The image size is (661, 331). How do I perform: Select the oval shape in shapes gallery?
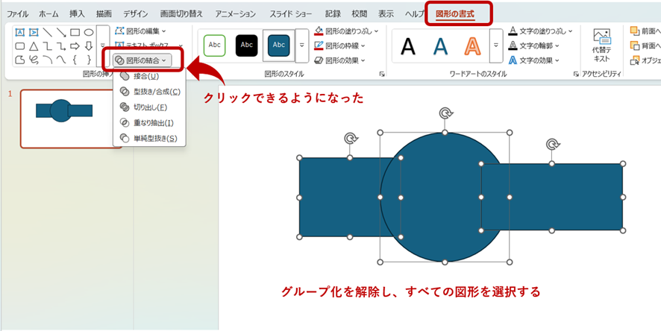click(88, 32)
